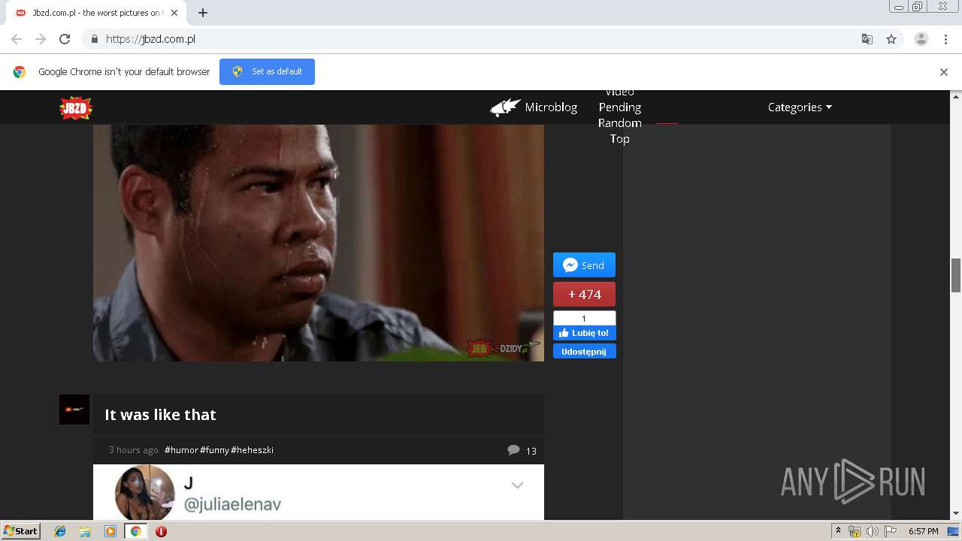Open the @juliaelenav tweet image

(319, 492)
